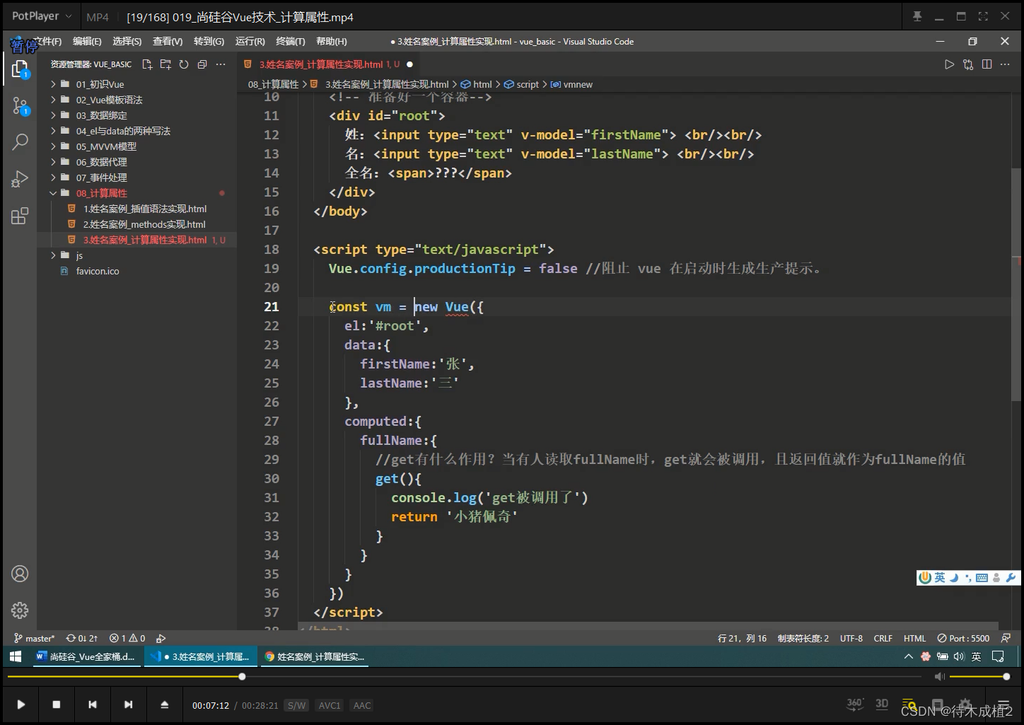1024x725 pixels.
Task: Click the master branch status item
Action: click(34, 638)
